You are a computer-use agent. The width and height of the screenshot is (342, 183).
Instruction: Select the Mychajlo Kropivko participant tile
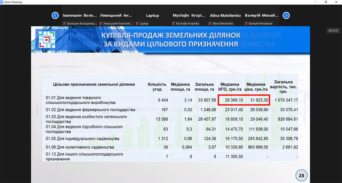click(189, 15)
